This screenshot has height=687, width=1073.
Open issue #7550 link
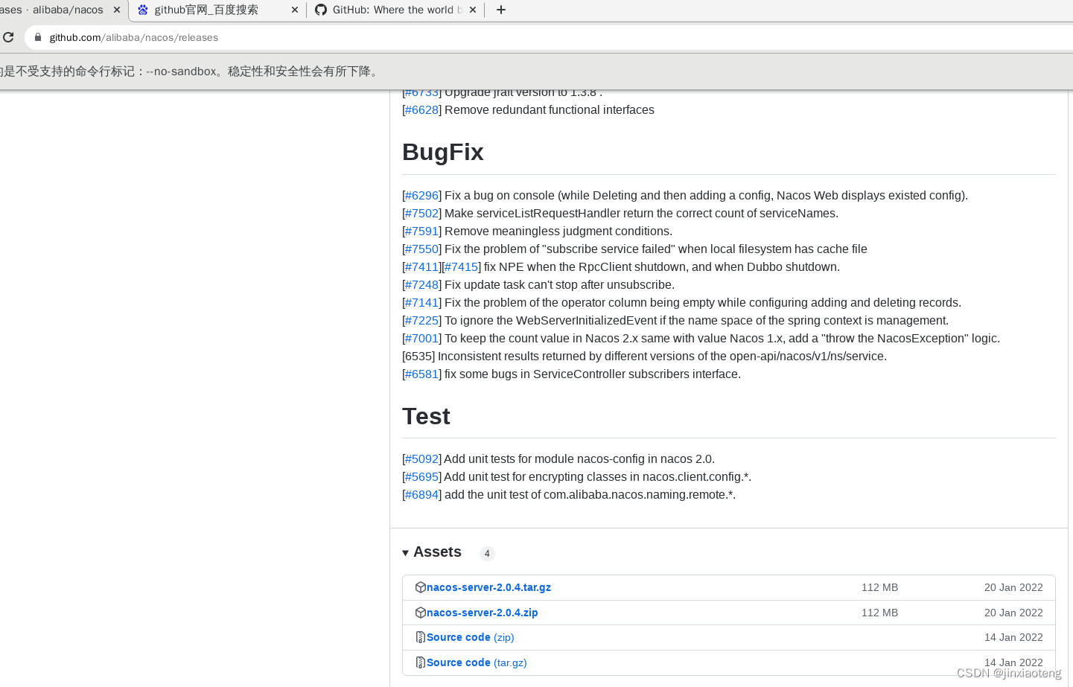click(x=421, y=249)
